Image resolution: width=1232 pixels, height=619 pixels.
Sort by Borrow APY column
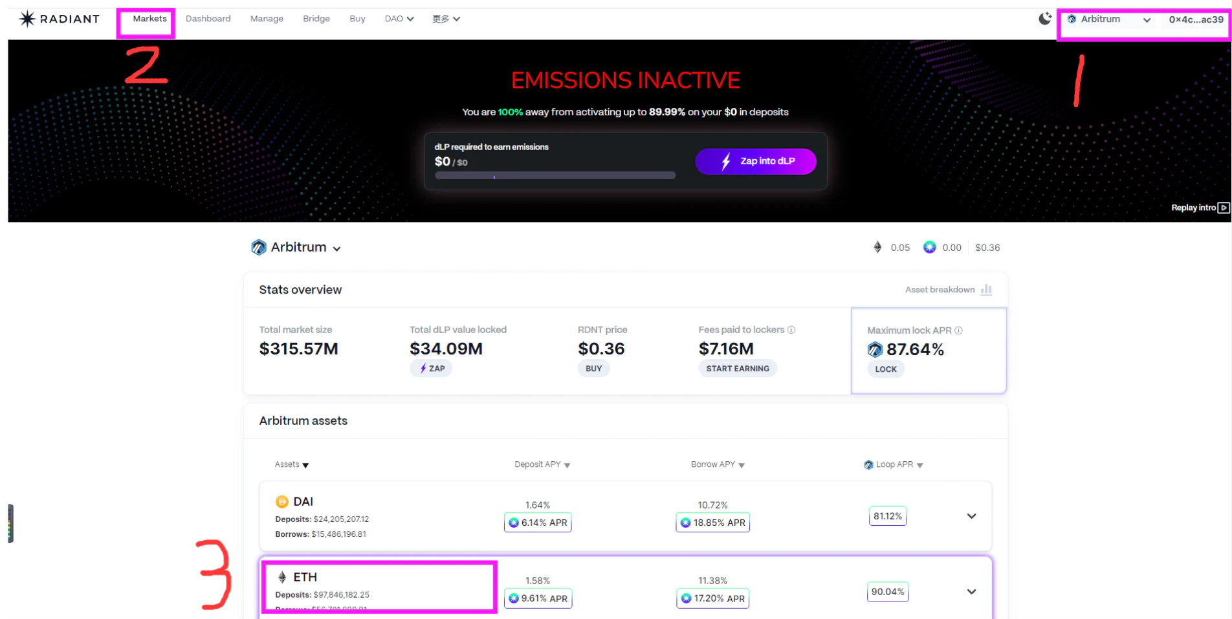[718, 464]
